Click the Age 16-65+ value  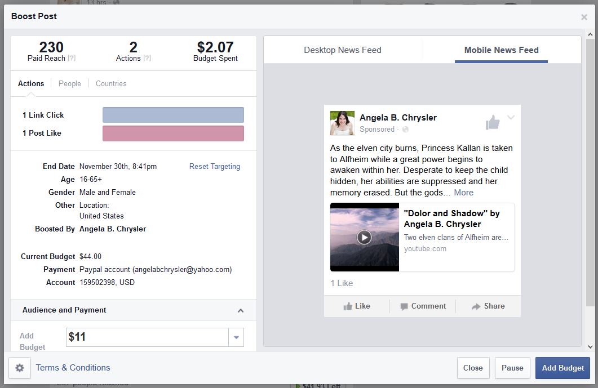90,180
